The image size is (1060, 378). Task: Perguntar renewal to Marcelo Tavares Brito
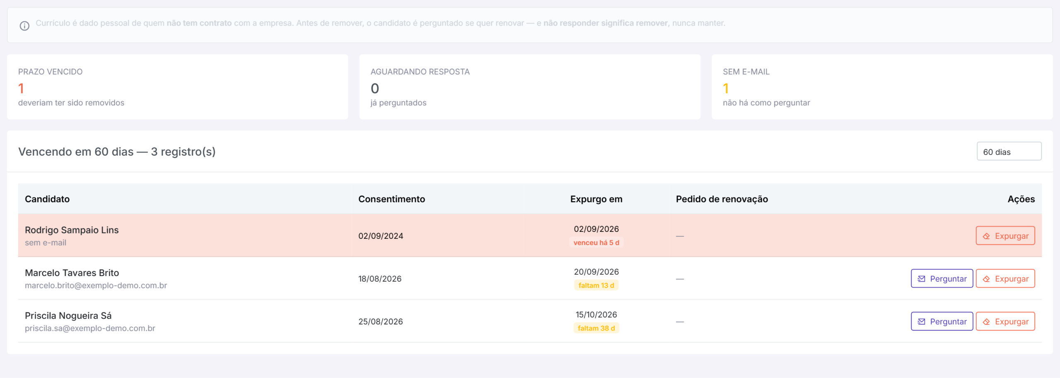[x=942, y=278]
